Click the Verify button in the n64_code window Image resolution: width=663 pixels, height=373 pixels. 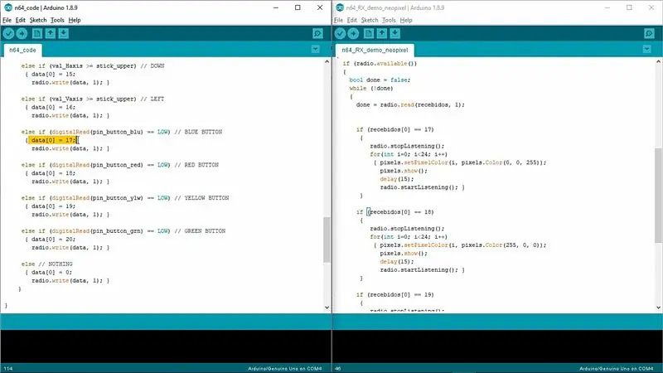click(8, 33)
